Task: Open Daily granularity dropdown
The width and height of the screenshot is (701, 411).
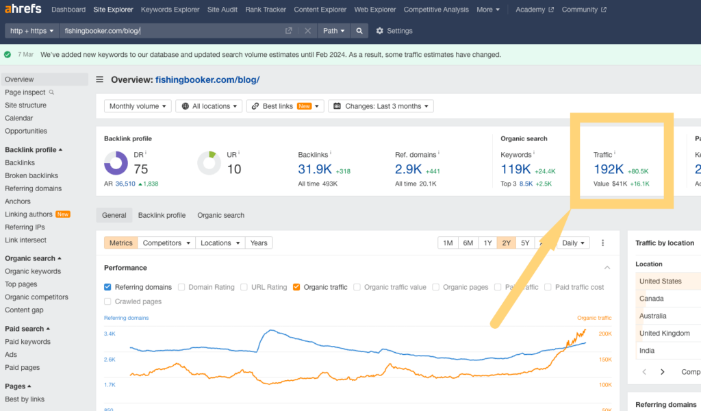Action: coord(573,243)
